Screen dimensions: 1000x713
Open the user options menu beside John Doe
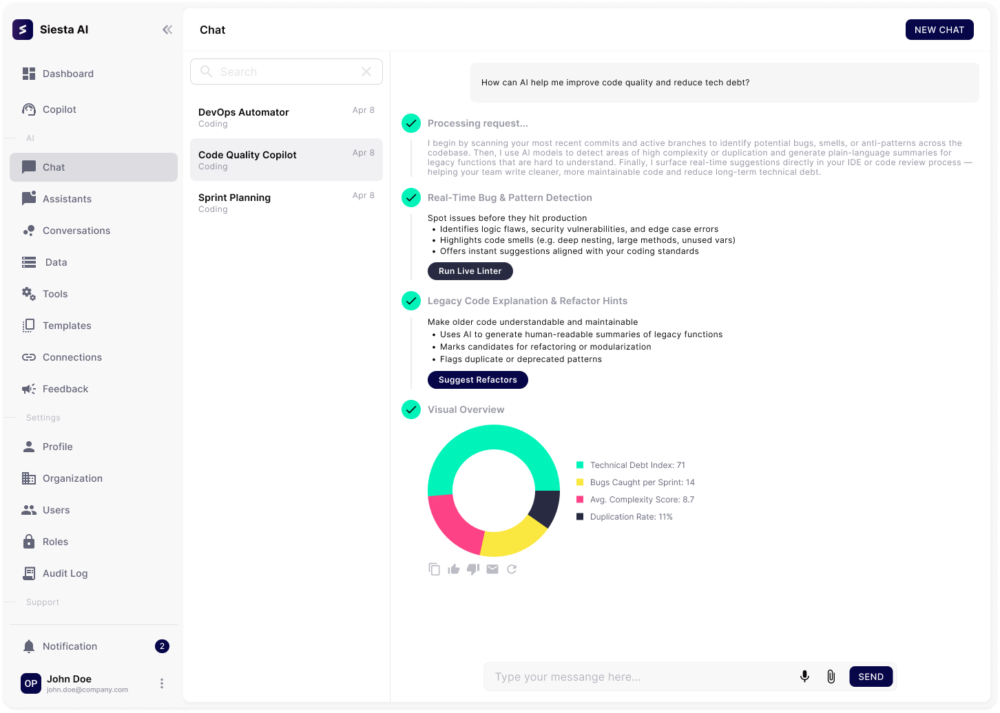coord(162,683)
